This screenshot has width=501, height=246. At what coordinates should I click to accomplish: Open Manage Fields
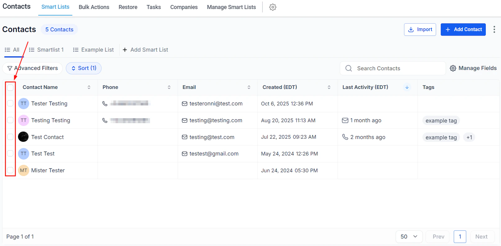click(473, 68)
